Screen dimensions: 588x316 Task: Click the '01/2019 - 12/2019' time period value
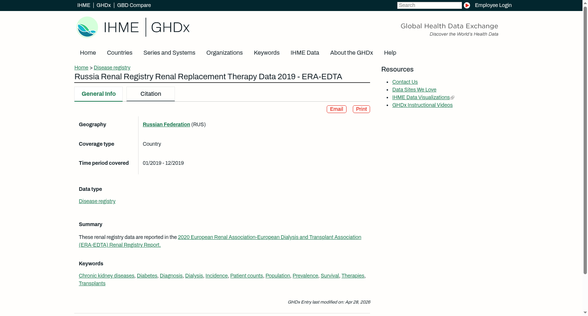(163, 163)
